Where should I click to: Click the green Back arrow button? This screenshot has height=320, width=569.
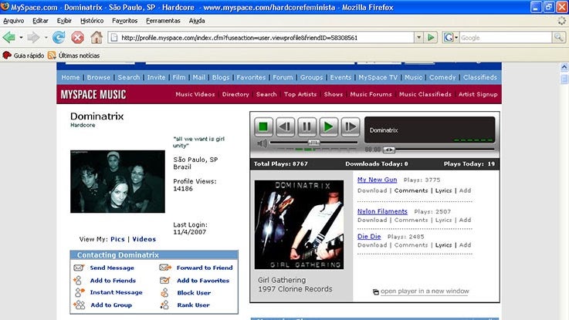(x=9, y=37)
